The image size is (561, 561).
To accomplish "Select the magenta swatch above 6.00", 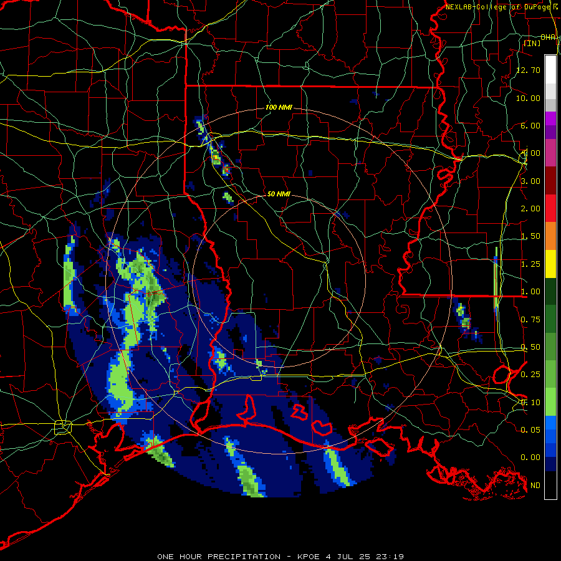I will 550,118.
